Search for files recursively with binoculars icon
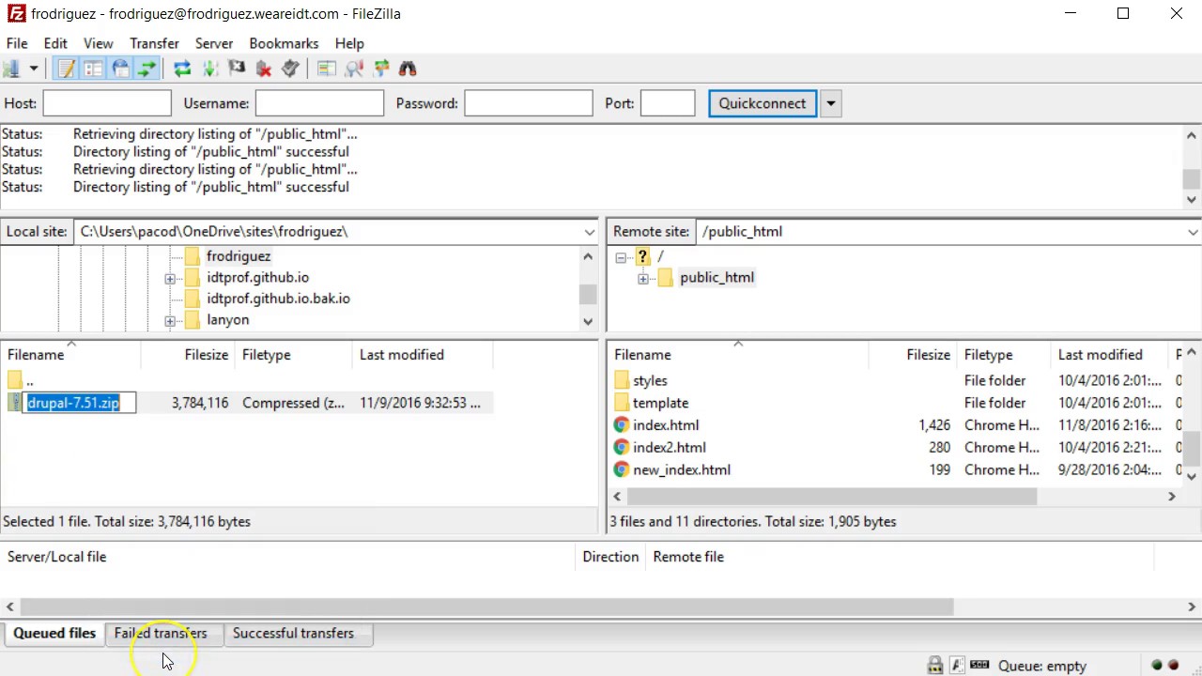Viewport: 1202px width, 676px height. (408, 69)
